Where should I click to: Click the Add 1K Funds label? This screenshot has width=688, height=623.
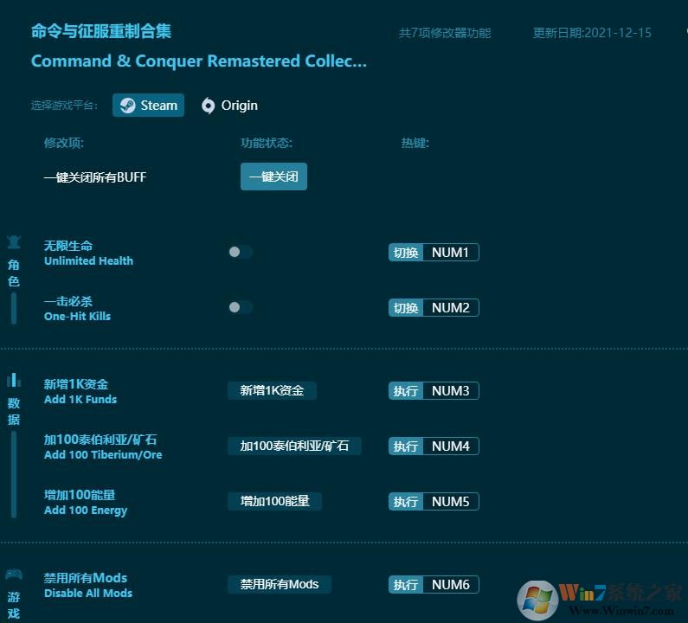click(x=80, y=399)
